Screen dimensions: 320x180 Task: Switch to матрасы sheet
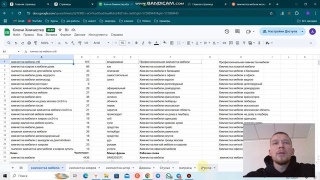(x=185, y=168)
